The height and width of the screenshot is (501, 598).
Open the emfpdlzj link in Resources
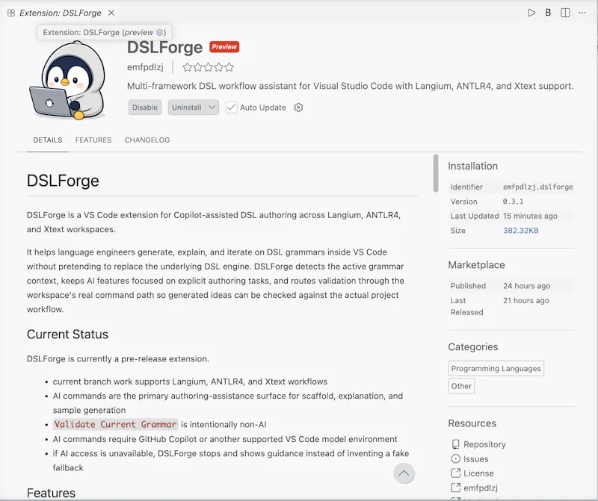click(x=481, y=488)
